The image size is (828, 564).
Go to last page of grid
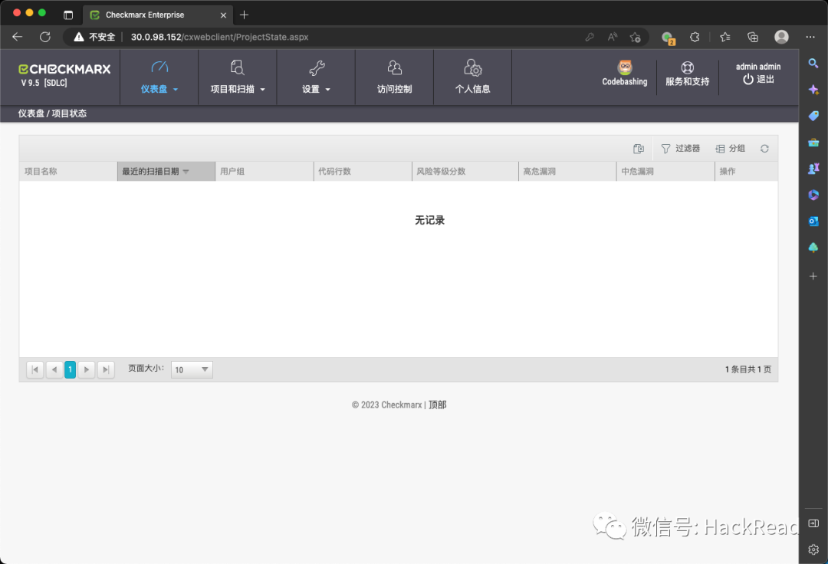pyautogui.click(x=106, y=369)
